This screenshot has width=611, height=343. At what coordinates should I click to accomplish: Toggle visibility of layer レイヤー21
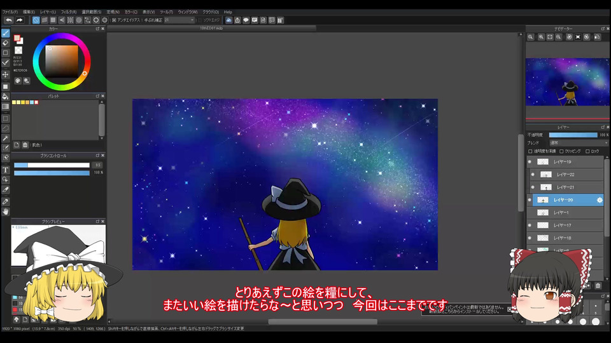[533, 187]
